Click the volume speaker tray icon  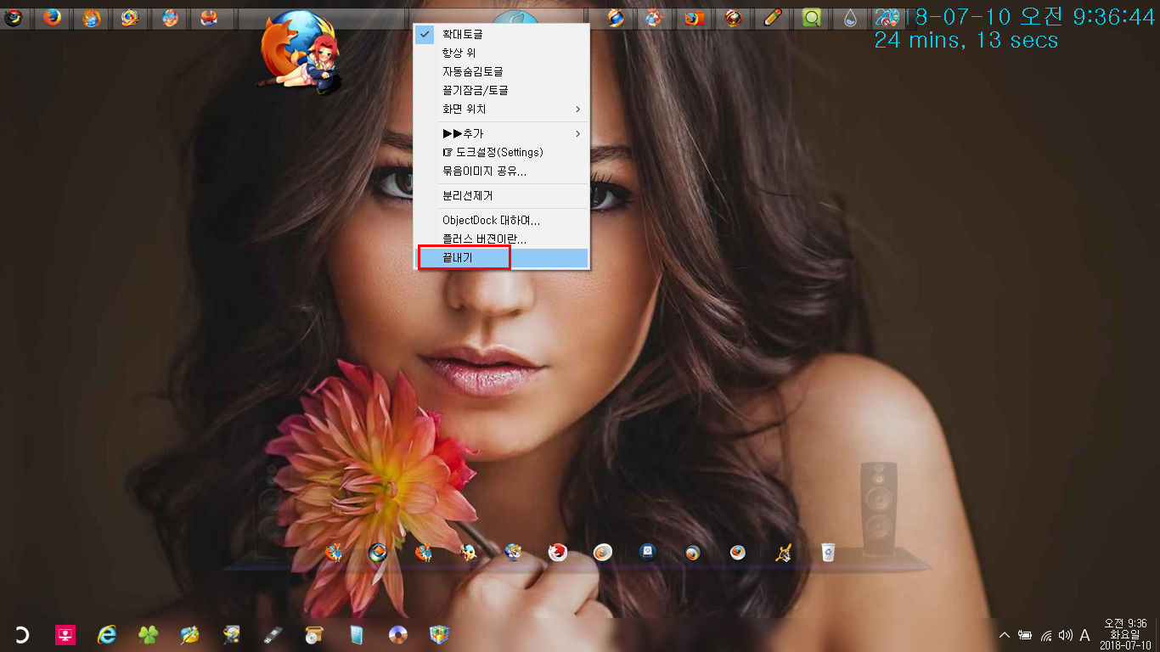[1066, 635]
